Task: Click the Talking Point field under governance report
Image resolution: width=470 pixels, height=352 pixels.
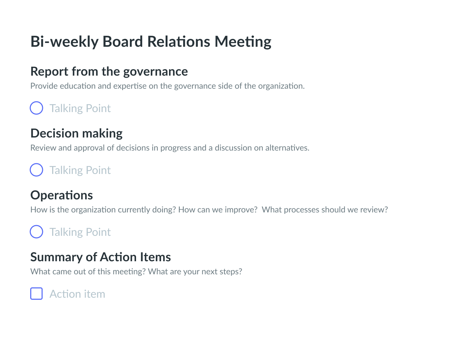Action: [x=80, y=108]
